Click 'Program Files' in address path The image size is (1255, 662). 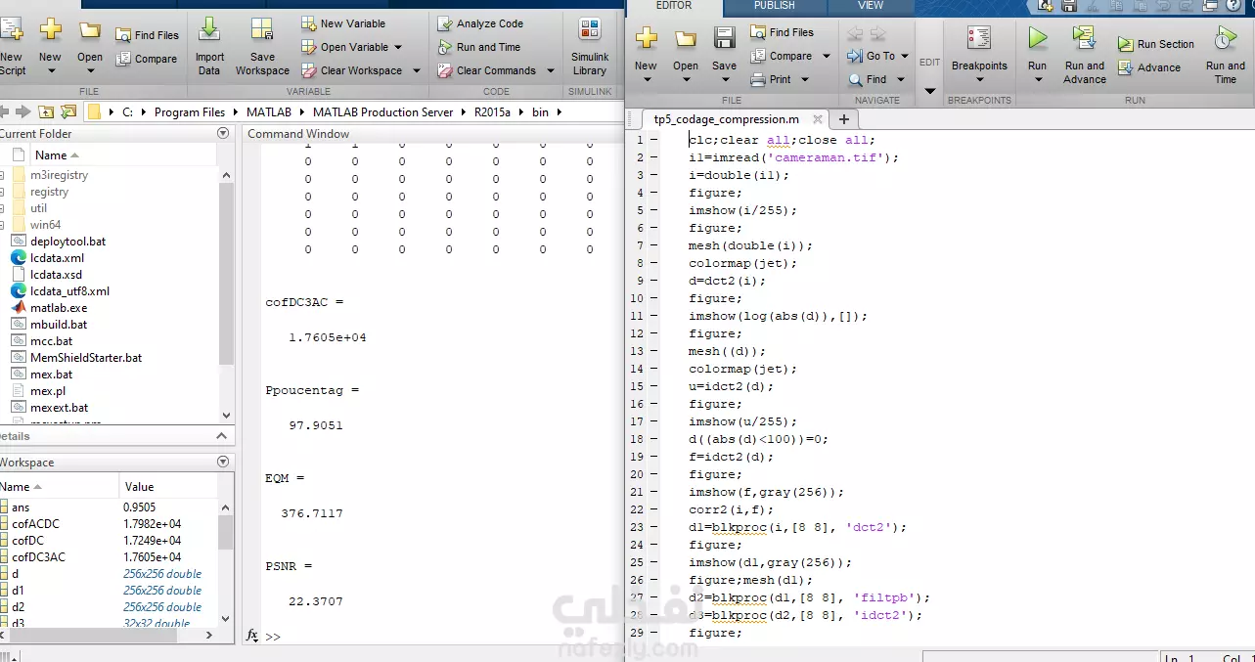pyautogui.click(x=190, y=111)
